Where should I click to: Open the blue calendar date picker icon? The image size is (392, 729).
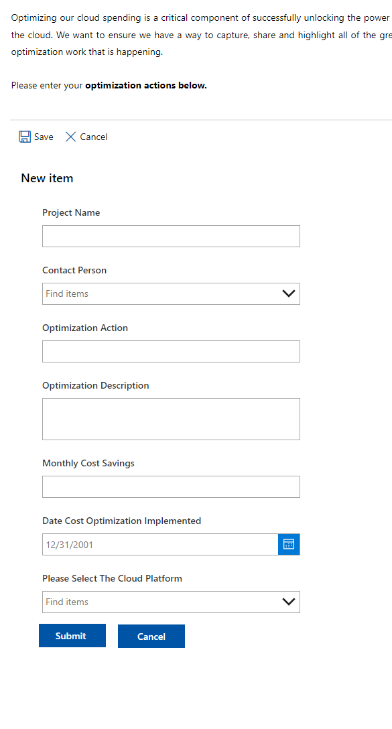coord(289,545)
